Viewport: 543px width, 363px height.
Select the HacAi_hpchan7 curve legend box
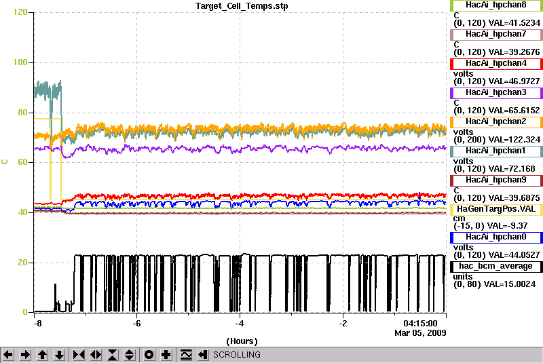(496, 34)
